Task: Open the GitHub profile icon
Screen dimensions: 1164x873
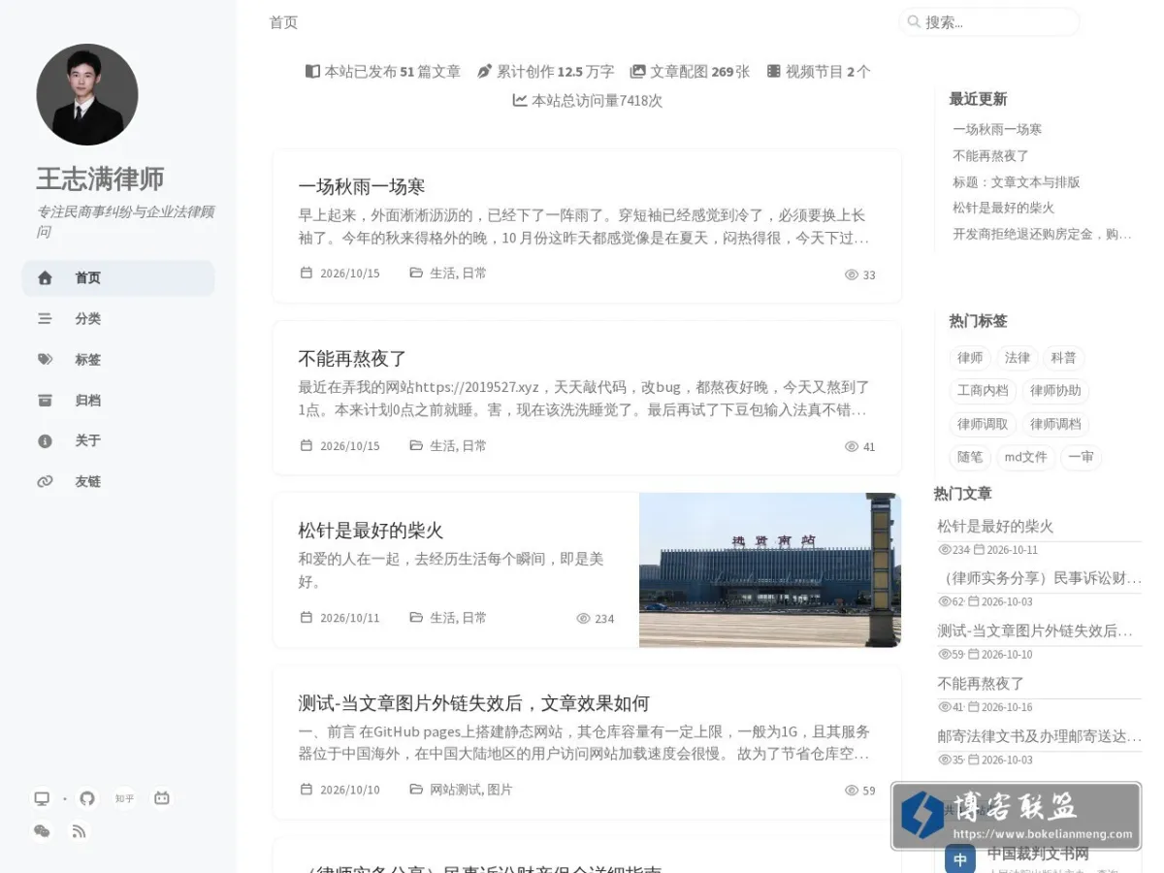Action: 87,798
